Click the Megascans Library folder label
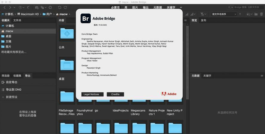 pyautogui.click(x=138, y=112)
